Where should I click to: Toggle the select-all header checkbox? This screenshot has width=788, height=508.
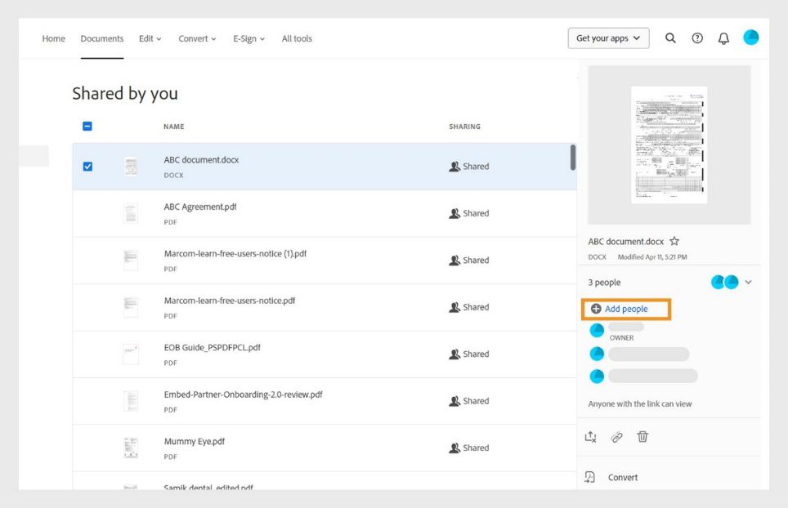coord(88,127)
